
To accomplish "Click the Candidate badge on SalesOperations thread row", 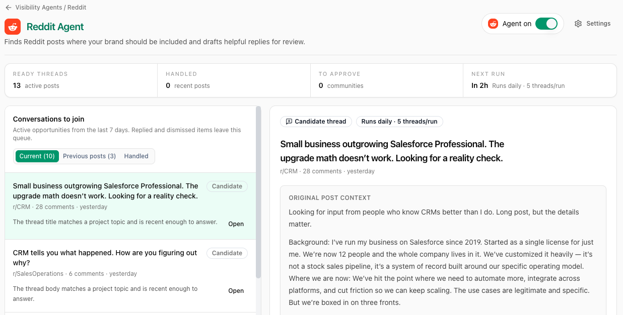I will (x=227, y=253).
